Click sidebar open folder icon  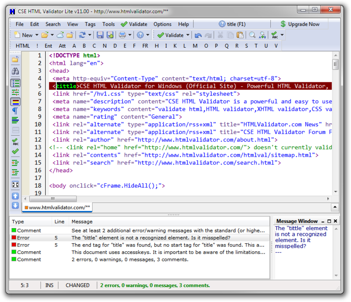tap(15, 60)
